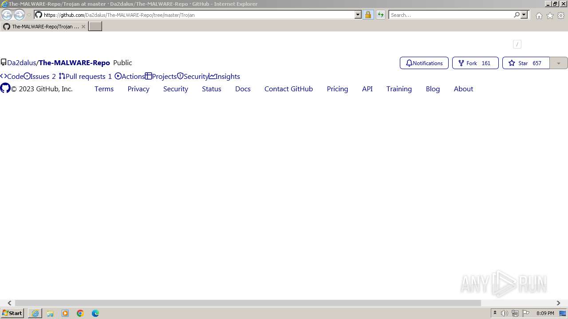Open the Terms footer link
This screenshot has height=319, width=568.
[x=104, y=89]
